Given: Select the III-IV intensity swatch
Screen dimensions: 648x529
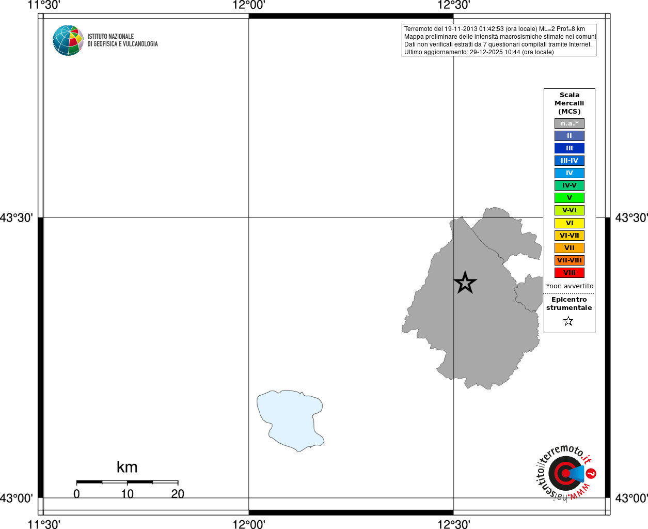Looking at the screenshot, I should coord(570,161).
